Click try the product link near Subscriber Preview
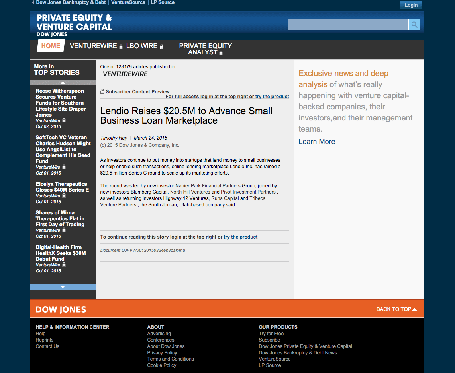The height and width of the screenshot is (373, 455). tap(272, 97)
